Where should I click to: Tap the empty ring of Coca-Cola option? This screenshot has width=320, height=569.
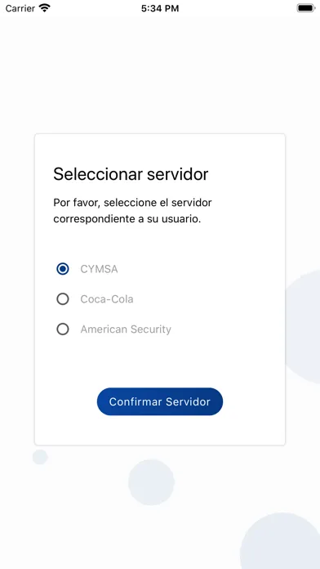point(63,299)
